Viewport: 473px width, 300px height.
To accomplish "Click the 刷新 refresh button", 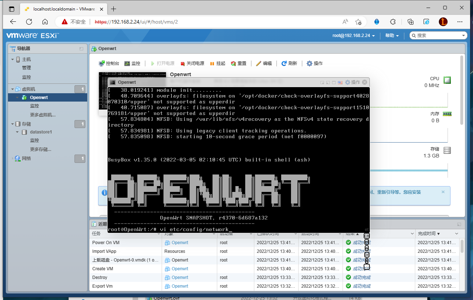I will click(289, 63).
